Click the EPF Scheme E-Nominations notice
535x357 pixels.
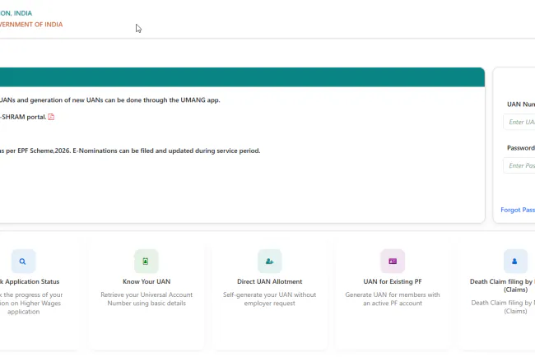130,151
